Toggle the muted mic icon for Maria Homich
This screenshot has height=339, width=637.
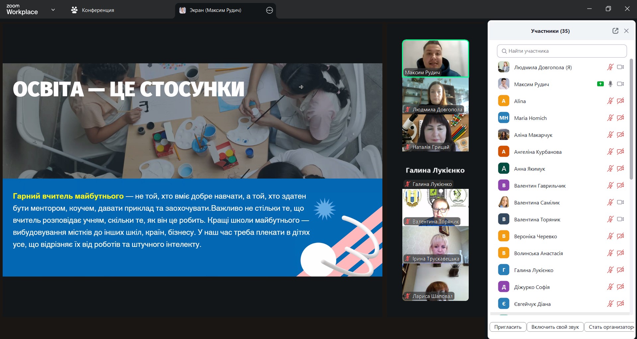610,118
